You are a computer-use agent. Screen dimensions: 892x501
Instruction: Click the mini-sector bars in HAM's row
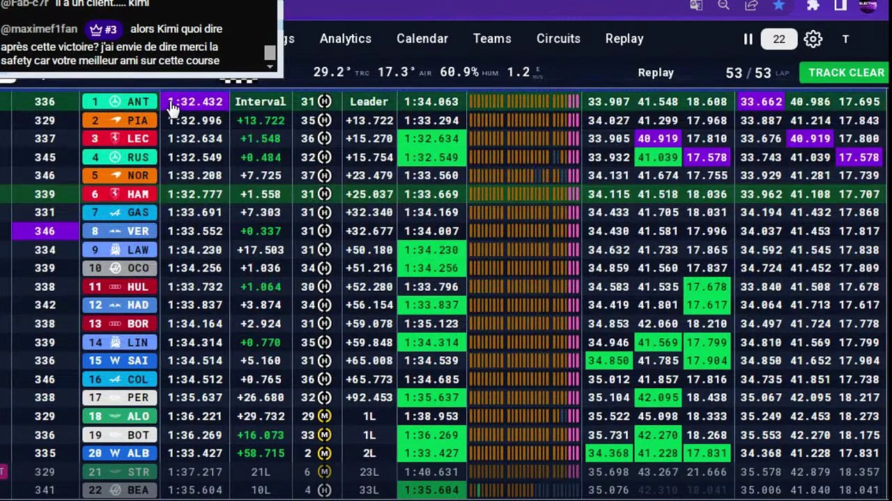point(524,194)
